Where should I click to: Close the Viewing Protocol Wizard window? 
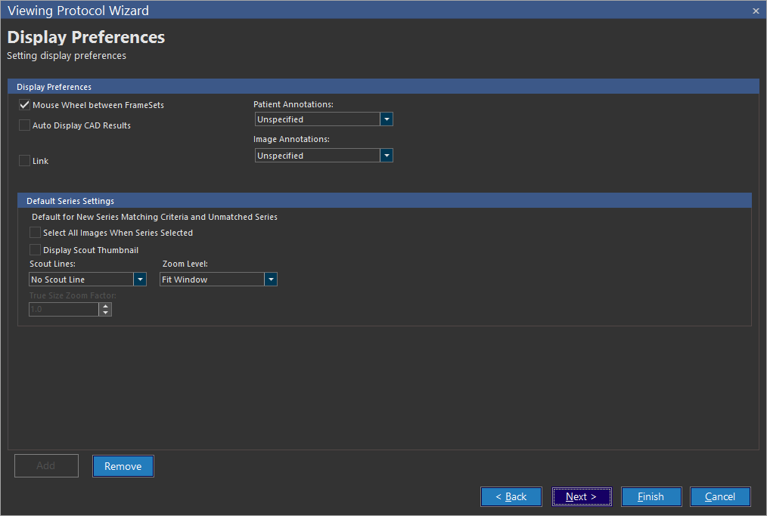click(756, 11)
